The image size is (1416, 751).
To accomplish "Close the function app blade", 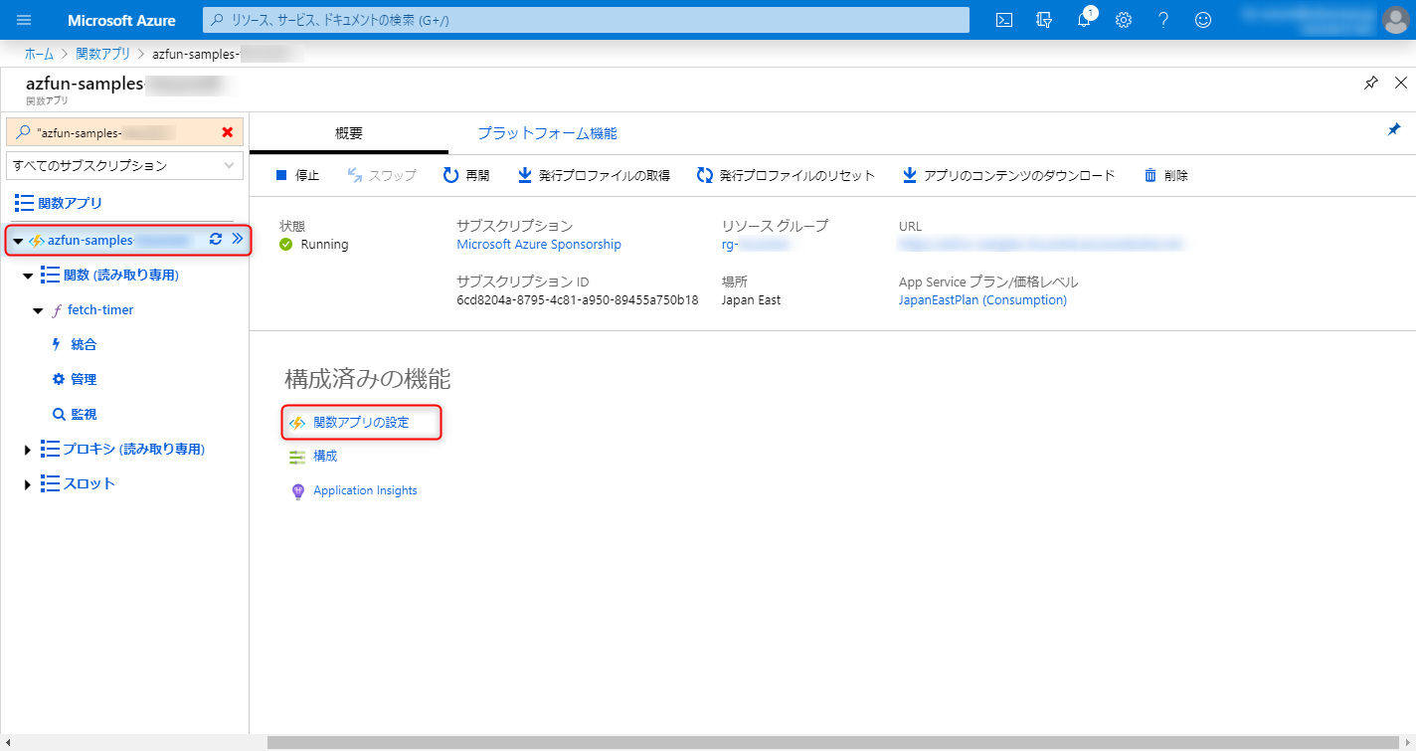I will pos(1401,83).
